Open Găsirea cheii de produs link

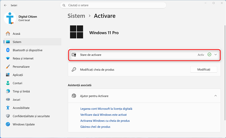pos(95,127)
